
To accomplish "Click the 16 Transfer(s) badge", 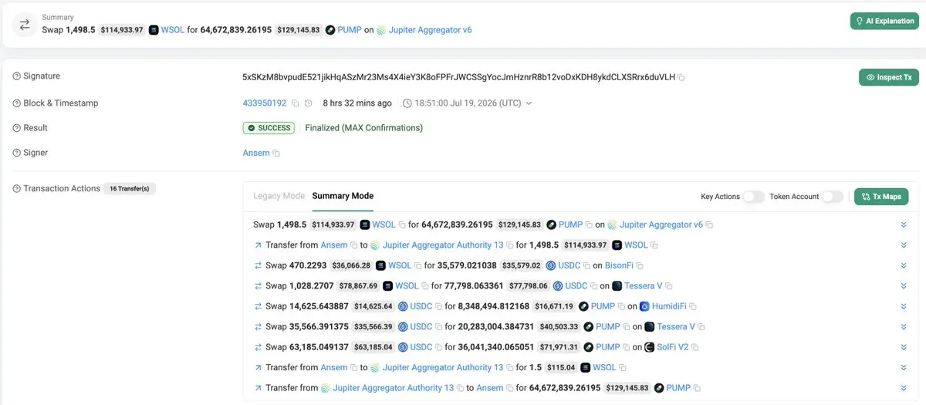I will point(130,188).
